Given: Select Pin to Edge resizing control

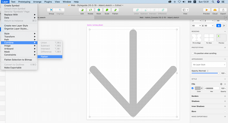Looking at the screenshot, I should click(197, 38).
